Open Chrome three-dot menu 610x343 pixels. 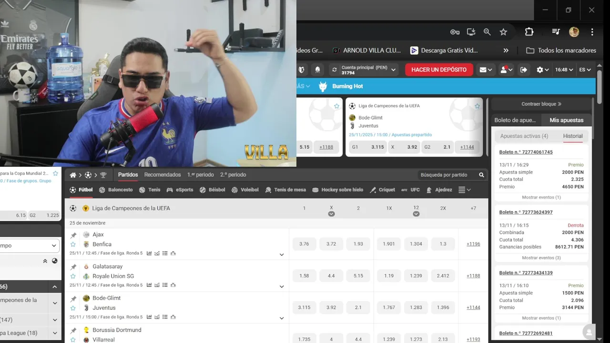(592, 32)
